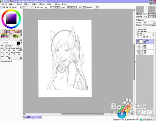This screenshot has height=121, width=156.
Task: Click the navigator preview thumbnail
Action: click(x=146, y=9)
